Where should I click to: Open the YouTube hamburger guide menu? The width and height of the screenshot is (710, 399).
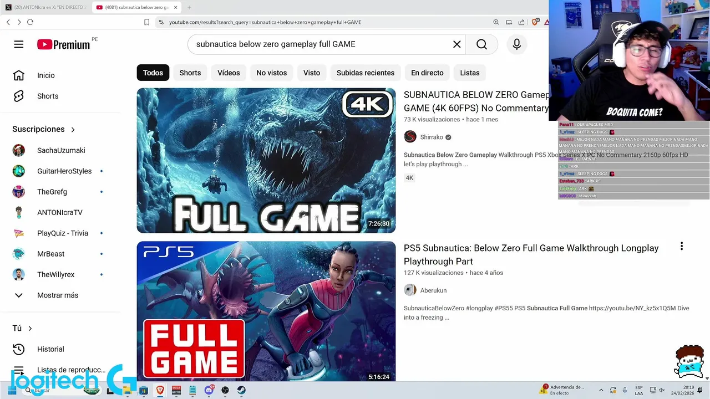[x=19, y=44]
